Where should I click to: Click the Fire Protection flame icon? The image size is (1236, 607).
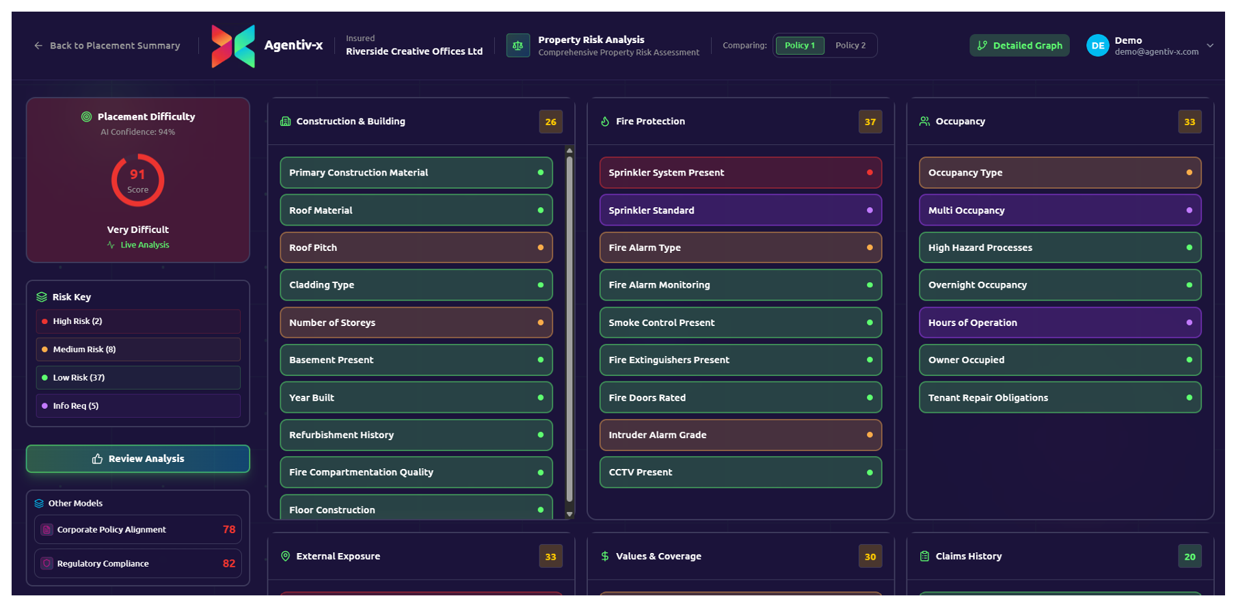click(605, 122)
